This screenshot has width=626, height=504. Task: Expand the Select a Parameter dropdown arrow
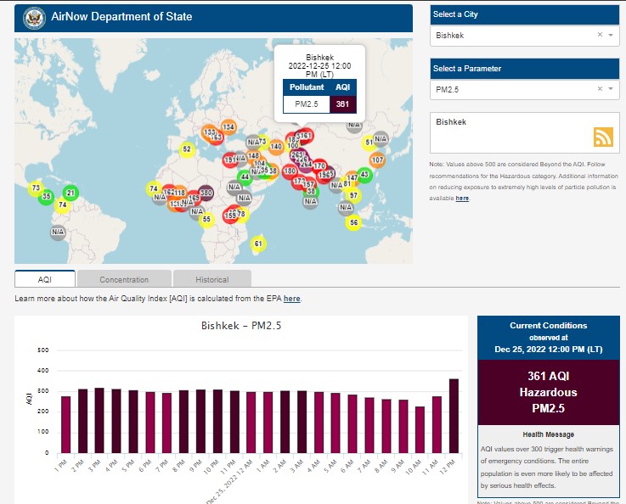coord(611,89)
